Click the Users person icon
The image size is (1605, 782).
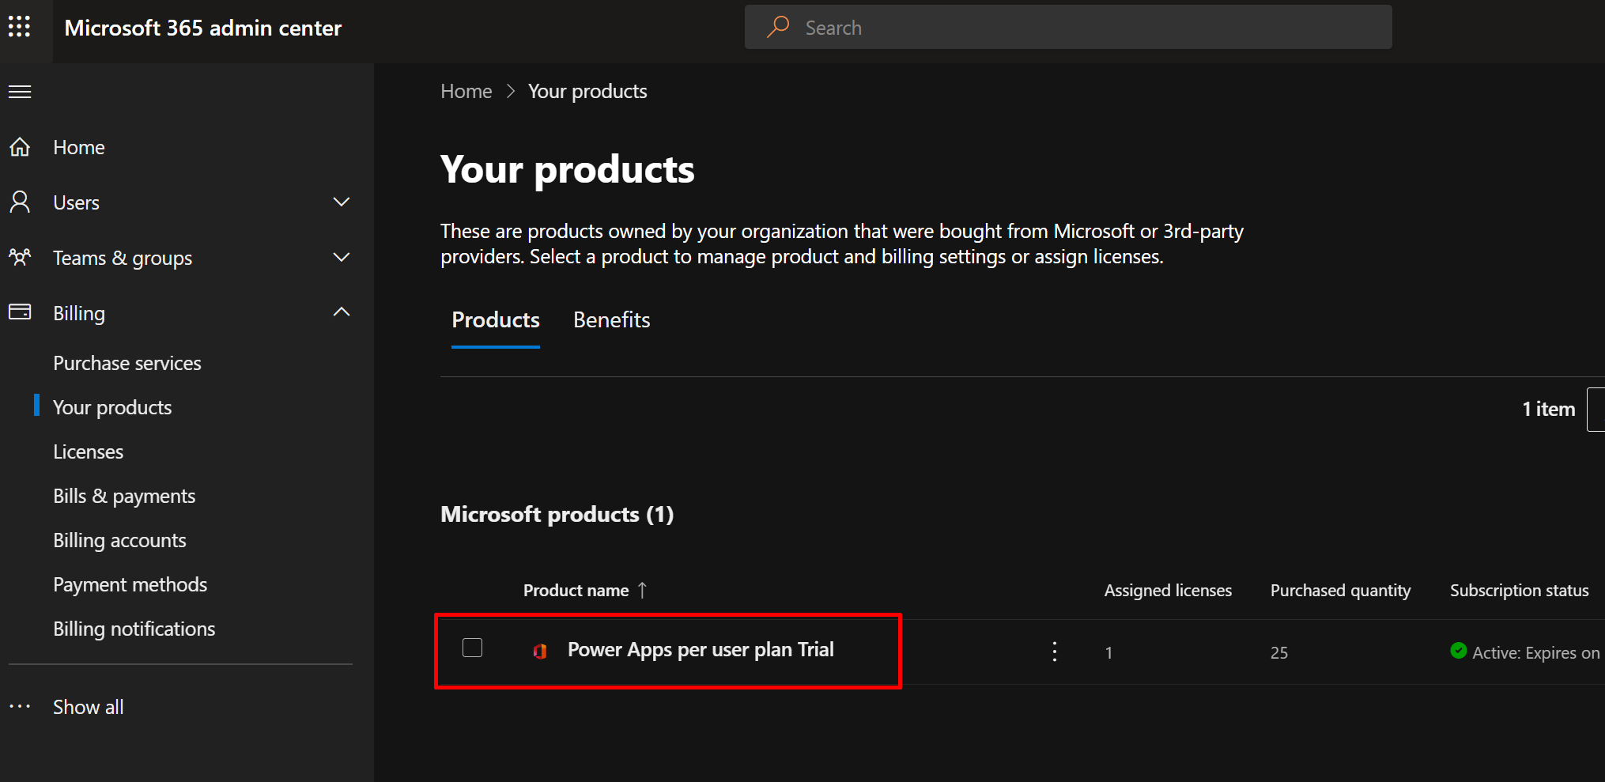20,202
